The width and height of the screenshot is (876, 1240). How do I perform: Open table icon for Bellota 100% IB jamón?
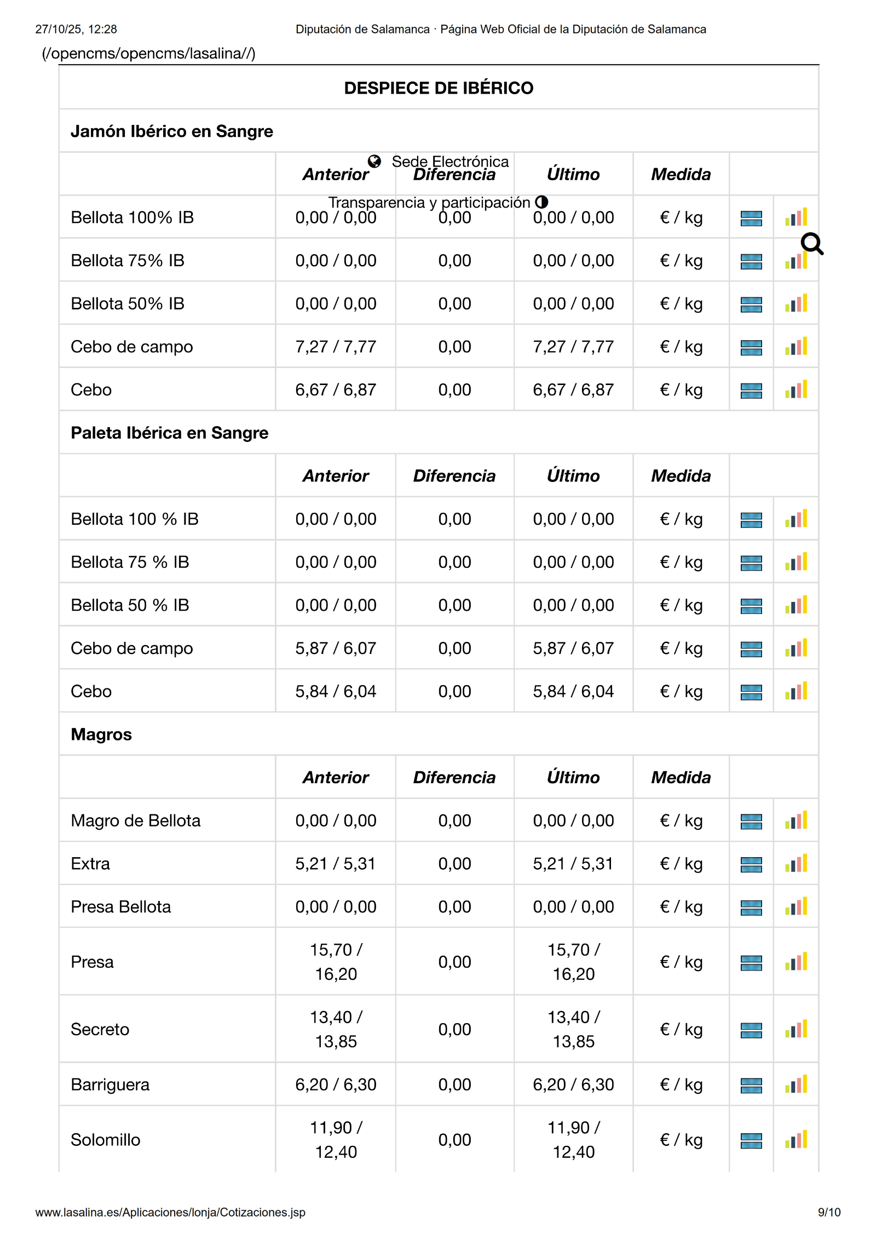[x=751, y=219]
